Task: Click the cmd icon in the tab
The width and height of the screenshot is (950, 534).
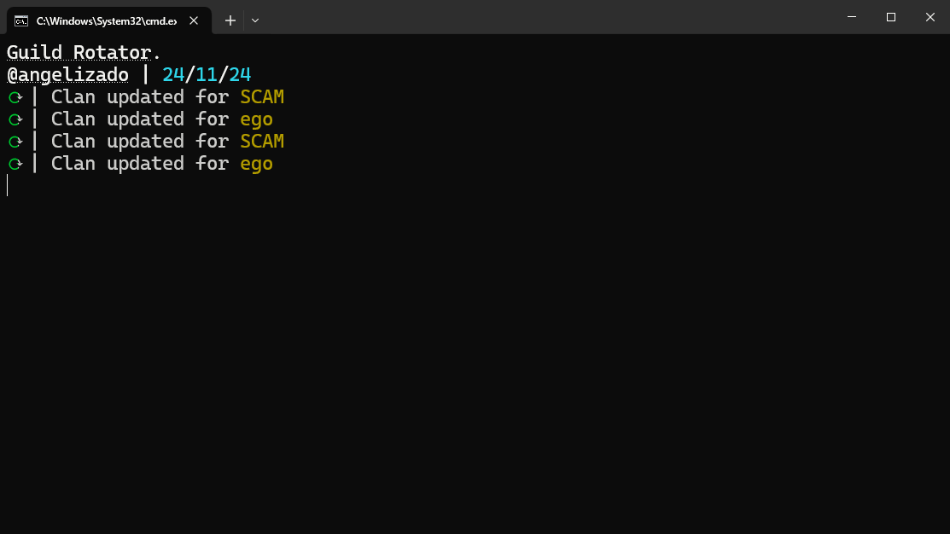Action: [x=21, y=20]
